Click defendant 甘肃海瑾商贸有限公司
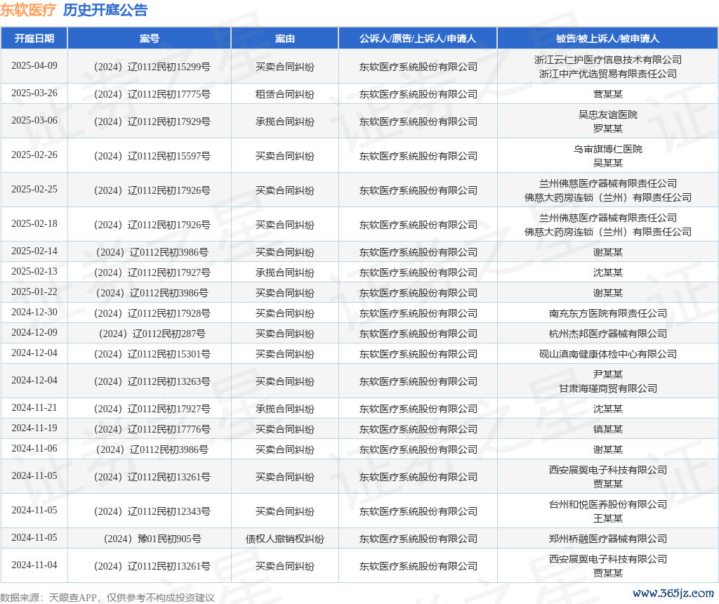This screenshot has width=719, height=604. tap(607, 388)
